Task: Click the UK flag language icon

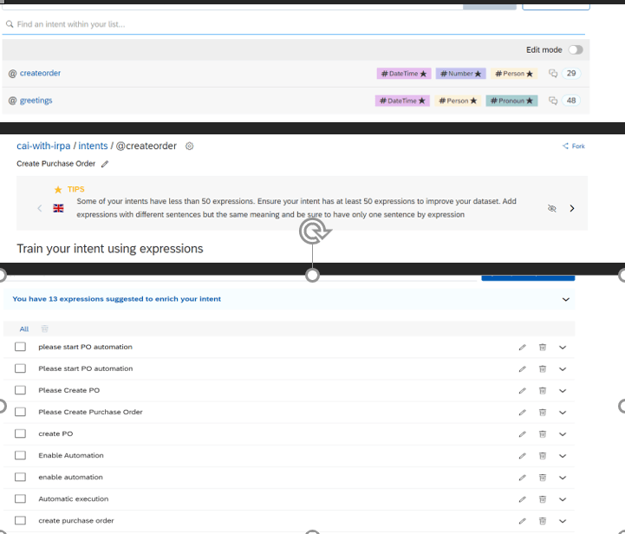Action: tap(58, 208)
